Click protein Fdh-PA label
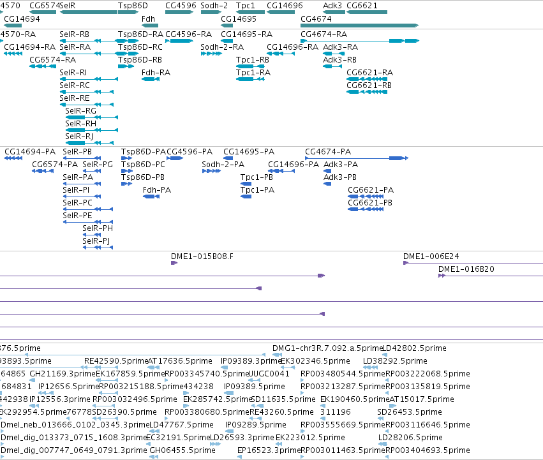543x460 pixels. [x=157, y=190]
